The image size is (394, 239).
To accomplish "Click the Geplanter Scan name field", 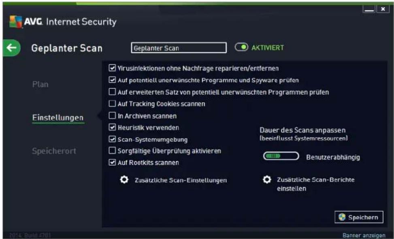I will click(x=179, y=48).
